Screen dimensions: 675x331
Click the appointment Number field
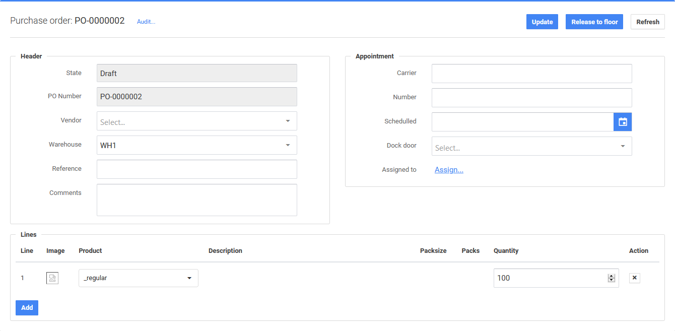[531, 98]
